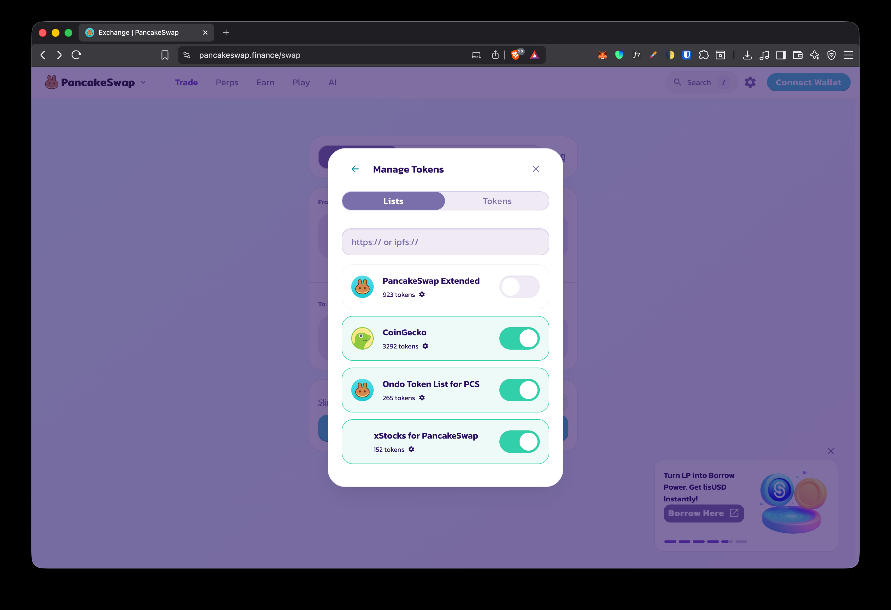The width and height of the screenshot is (891, 610).
Task: Expand the PancakeSwap logo dropdown chevron
Action: pyautogui.click(x=143, y=82)
